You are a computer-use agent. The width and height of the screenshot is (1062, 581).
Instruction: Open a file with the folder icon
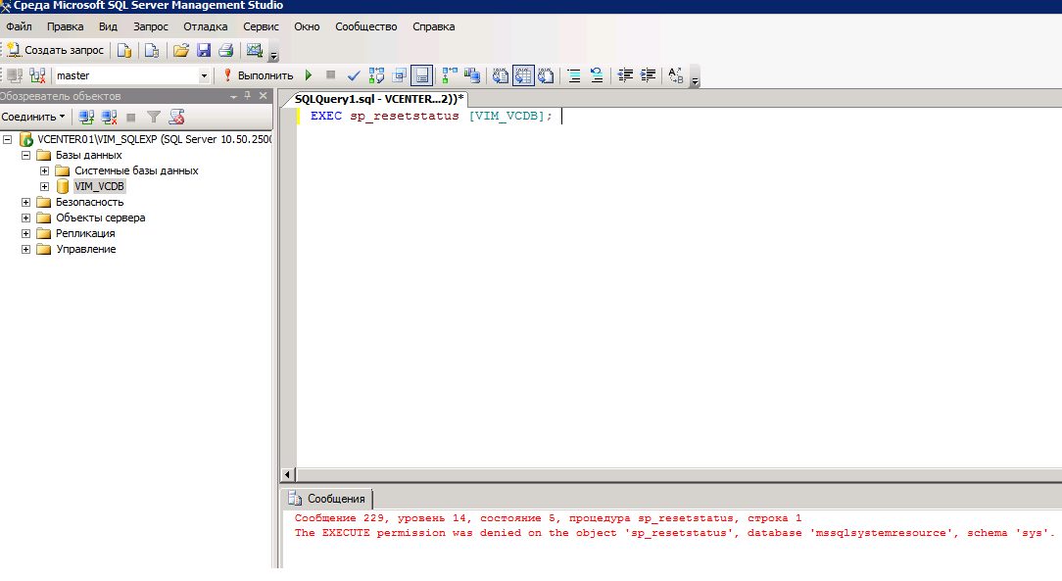181,50
